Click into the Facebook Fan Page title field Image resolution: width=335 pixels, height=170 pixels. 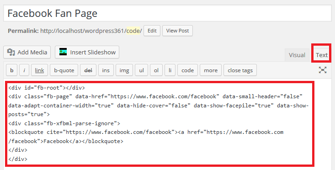[167, 13]
